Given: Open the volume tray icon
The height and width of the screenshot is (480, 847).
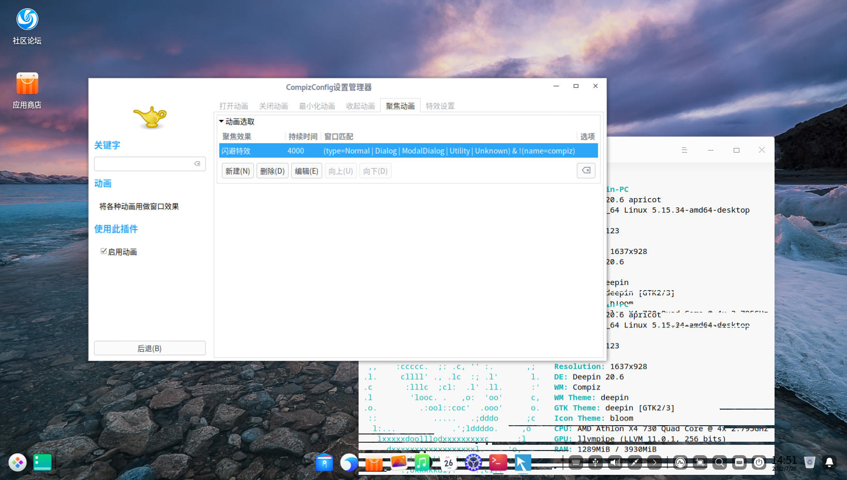Looking at the screenshot, I should (615, 462).
